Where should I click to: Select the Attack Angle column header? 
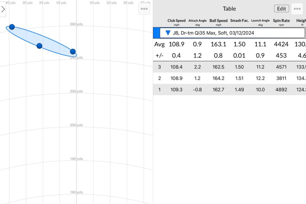(198, 22)
